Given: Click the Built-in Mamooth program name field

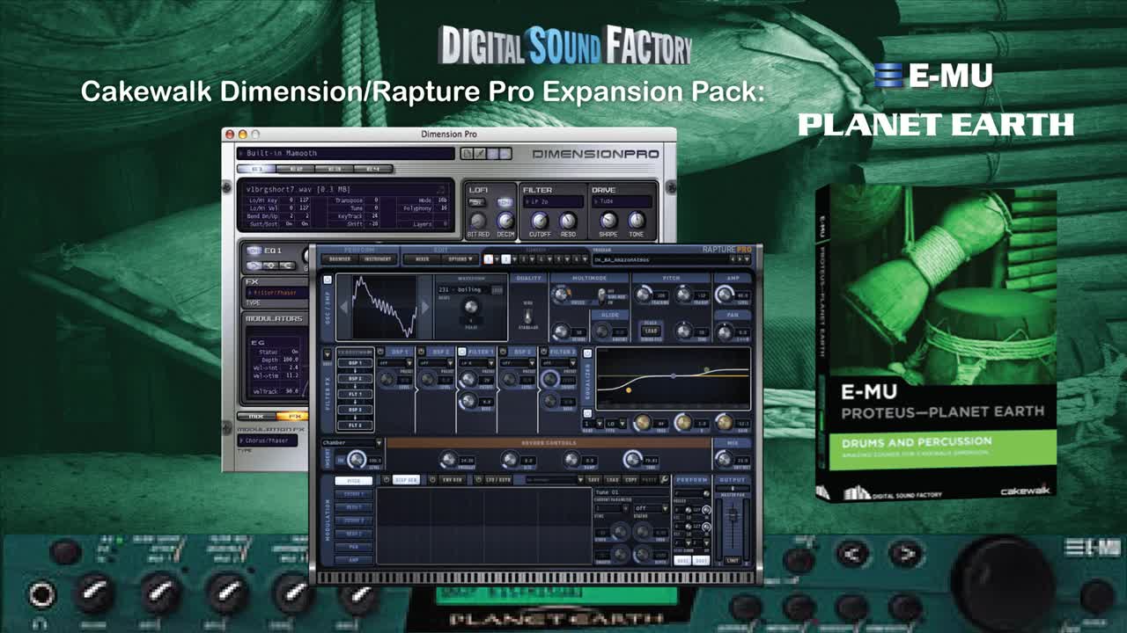Looking at the screenshot, I should [345, 154].
